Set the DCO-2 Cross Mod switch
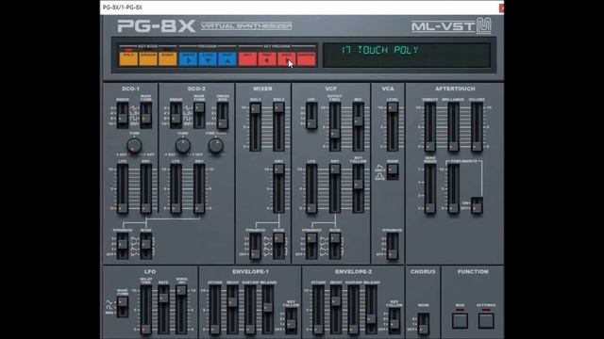Viewport: 604px width, 339px height. [223, 115]
